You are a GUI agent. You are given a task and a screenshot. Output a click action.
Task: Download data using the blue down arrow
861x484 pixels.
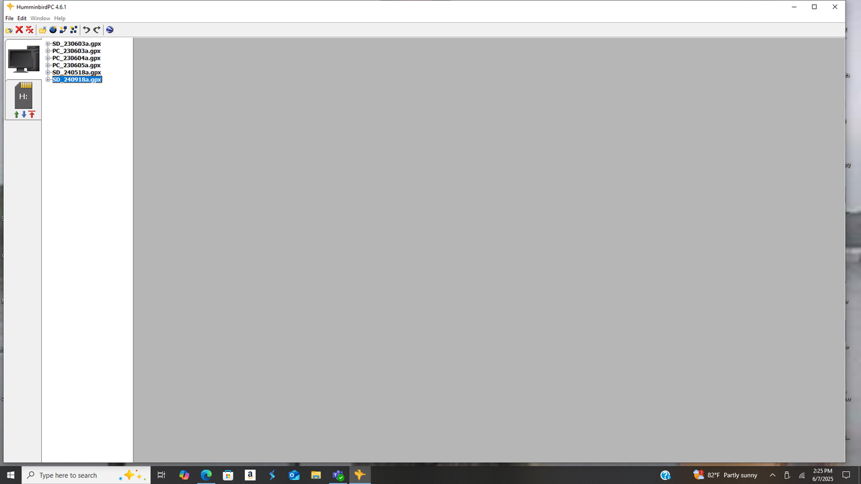pyautogui.click(x=24, y=114)
